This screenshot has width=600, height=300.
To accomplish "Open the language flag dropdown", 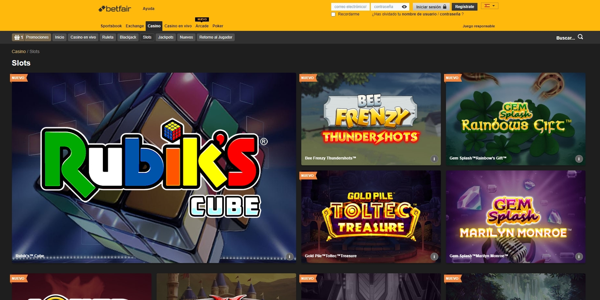I will [x=489, y=6].
